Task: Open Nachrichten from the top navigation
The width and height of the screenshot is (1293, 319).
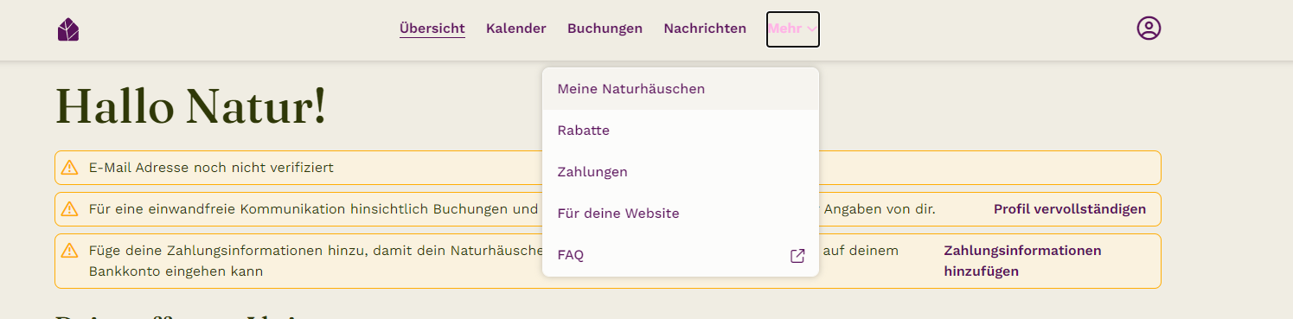Action: pos(705,29)
